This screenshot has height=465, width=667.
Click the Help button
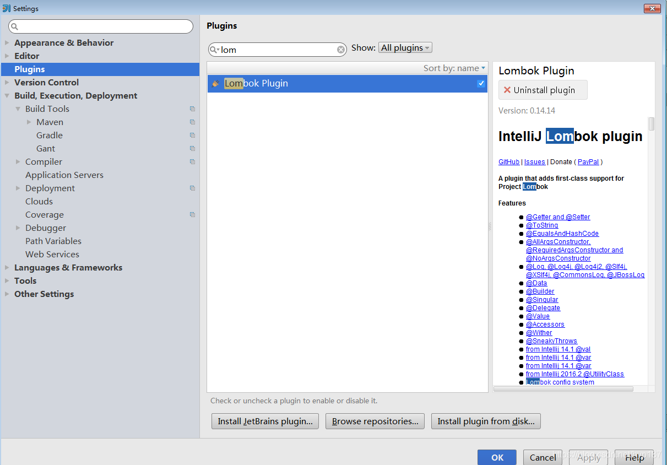point(635,457)
